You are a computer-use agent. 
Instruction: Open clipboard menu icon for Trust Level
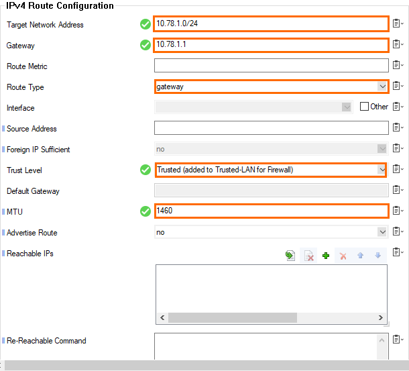click(398, 169)
